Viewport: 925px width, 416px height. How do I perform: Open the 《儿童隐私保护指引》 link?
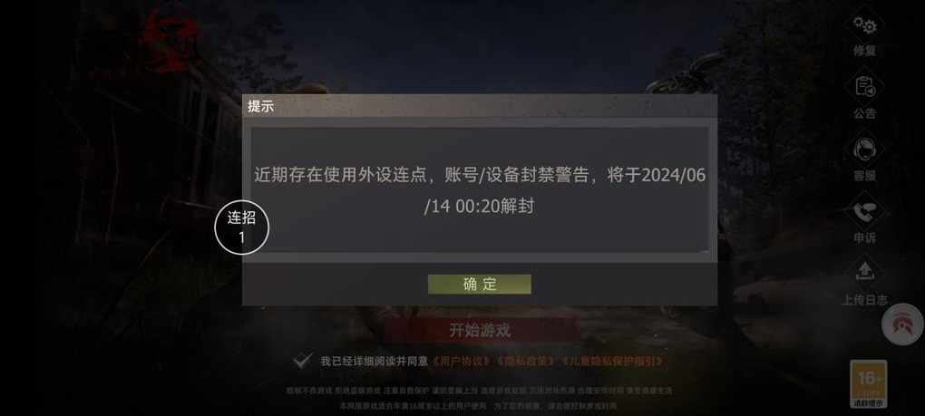(x=613, y=361)
